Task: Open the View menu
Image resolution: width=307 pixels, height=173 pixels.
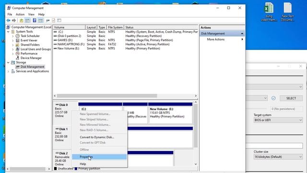Action: coord(31,14)
